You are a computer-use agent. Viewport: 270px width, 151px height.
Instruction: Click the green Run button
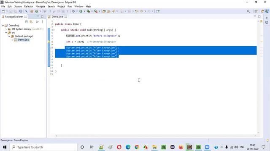click(x=81, y=11)
